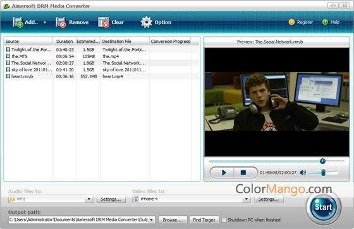The image size is (354, 229).
Task: Click the round Start button
Action: pos(323,207)
